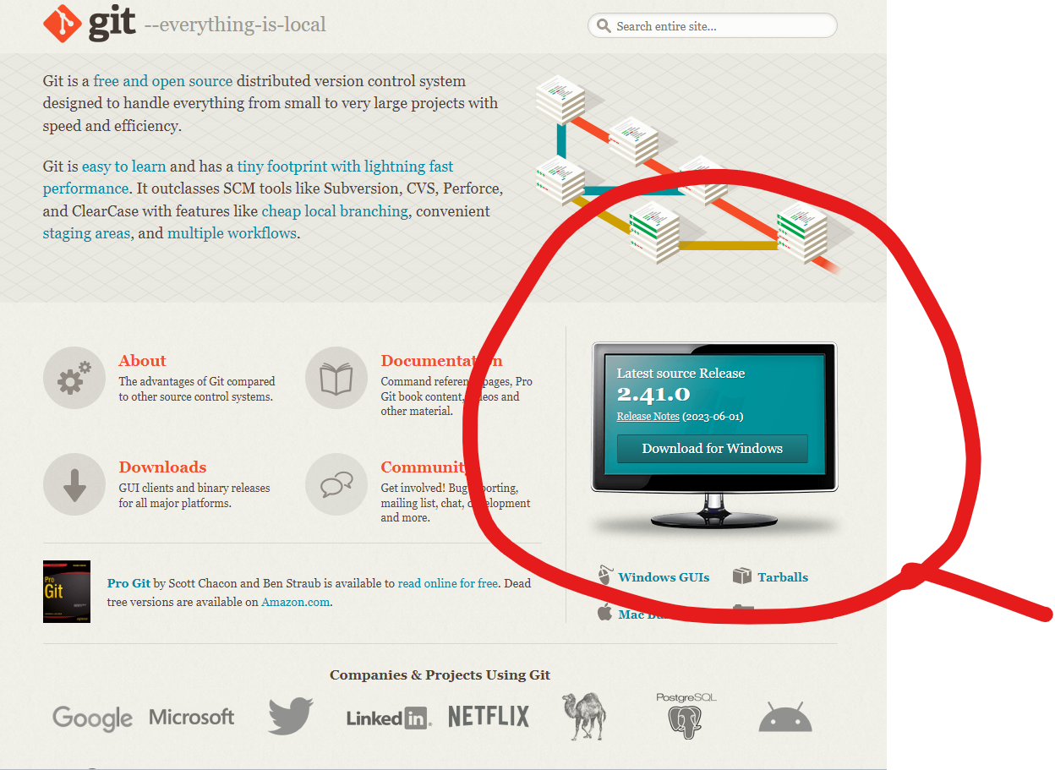Open the About heading link
1055x770 pixels.
(x=142, y=361)
